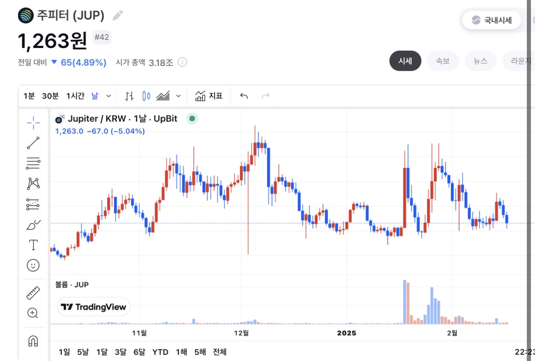
Task: Set interval to 1시간
Action: click(x=75, y=96)
